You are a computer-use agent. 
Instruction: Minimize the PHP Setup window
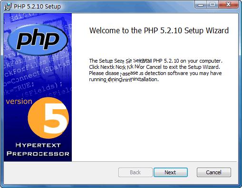[x=201, y=5]
